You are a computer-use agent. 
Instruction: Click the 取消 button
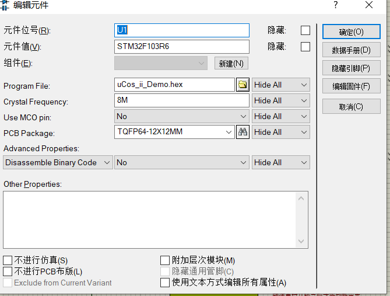point(351,107)
